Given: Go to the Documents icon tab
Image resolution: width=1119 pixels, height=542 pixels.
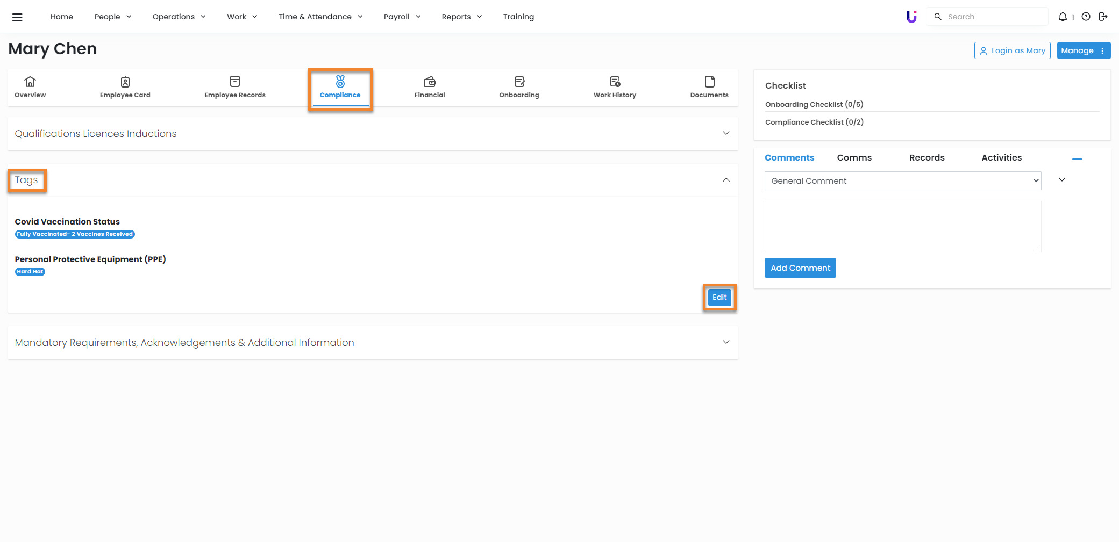Looking at the screenshot, I should pos(709,82).
